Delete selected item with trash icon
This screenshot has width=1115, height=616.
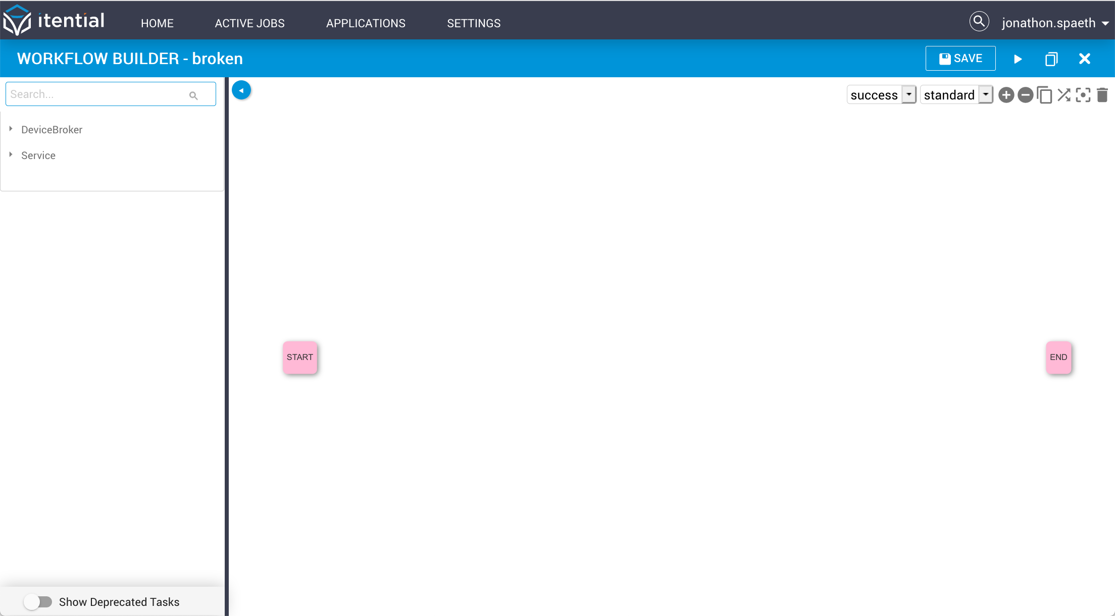1102,95
